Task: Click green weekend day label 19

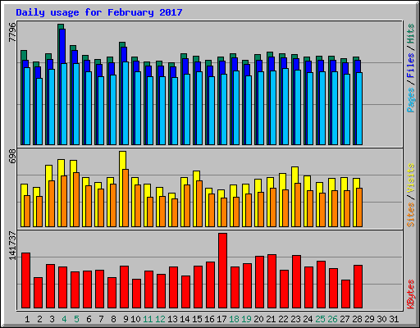Action: (x=247, y=319)
